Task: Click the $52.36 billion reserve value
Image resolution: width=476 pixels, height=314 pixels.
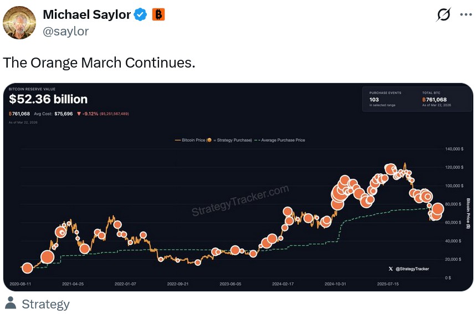Action: click(48, 99)
